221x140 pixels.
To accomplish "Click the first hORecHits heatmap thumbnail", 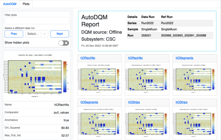I will (x=99, y=79).
